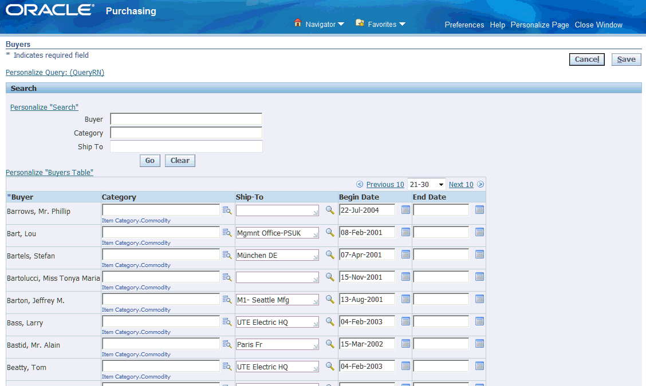Open End Date calendar for Bartels, Stefan
The width and height of the screenshot is (646, 386).
tap(479, 254)
